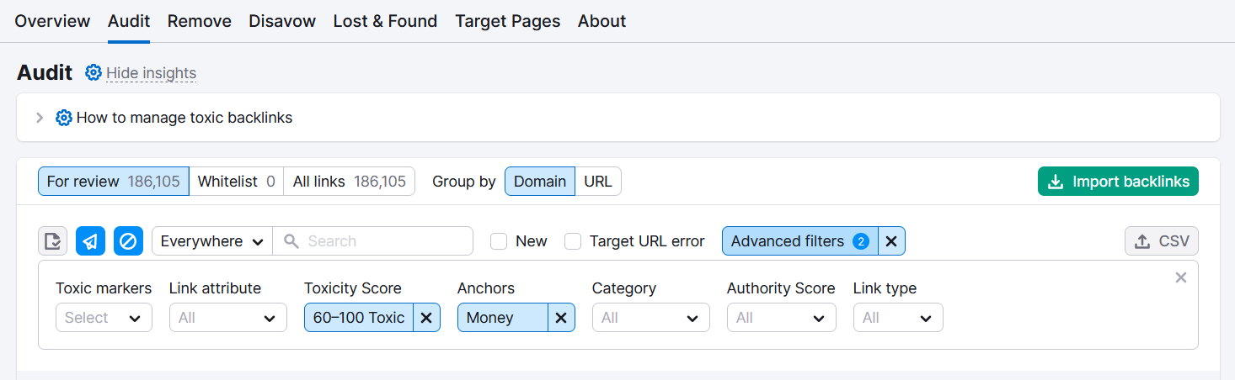Open the Everywhere search scope dropdown
The image size is (1235, 380).
[x=212, y=241]
